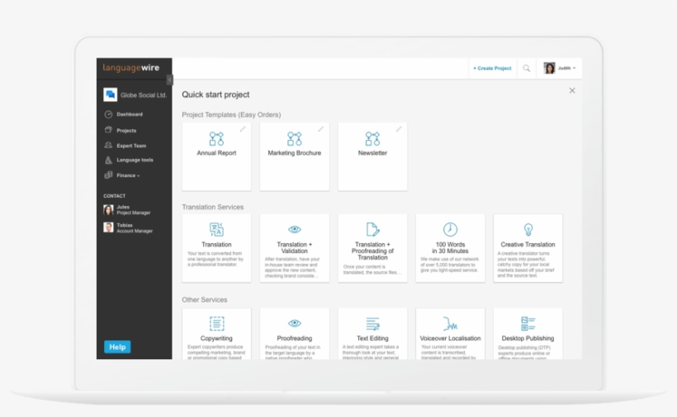
Task: Select the Translation + Validation eye icon
Action: [295, 229]
